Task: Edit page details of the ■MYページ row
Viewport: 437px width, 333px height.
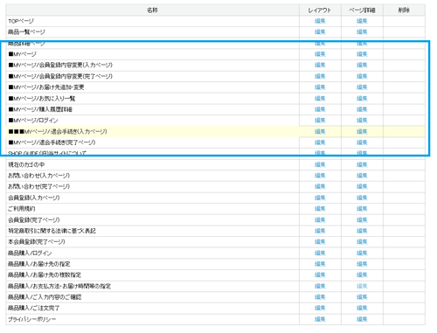Action: tap(362, 54)
